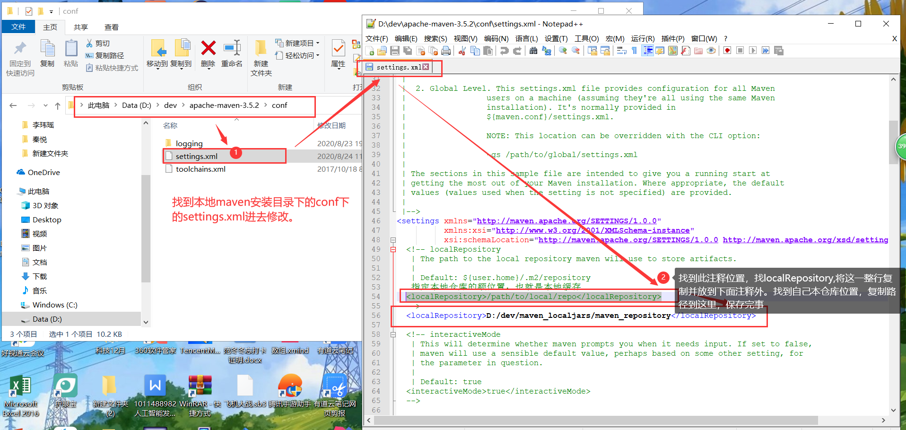Click the Print icon in Notepad++ toolbar
This screenshot has width=906, height=430.
click(446, 51)
